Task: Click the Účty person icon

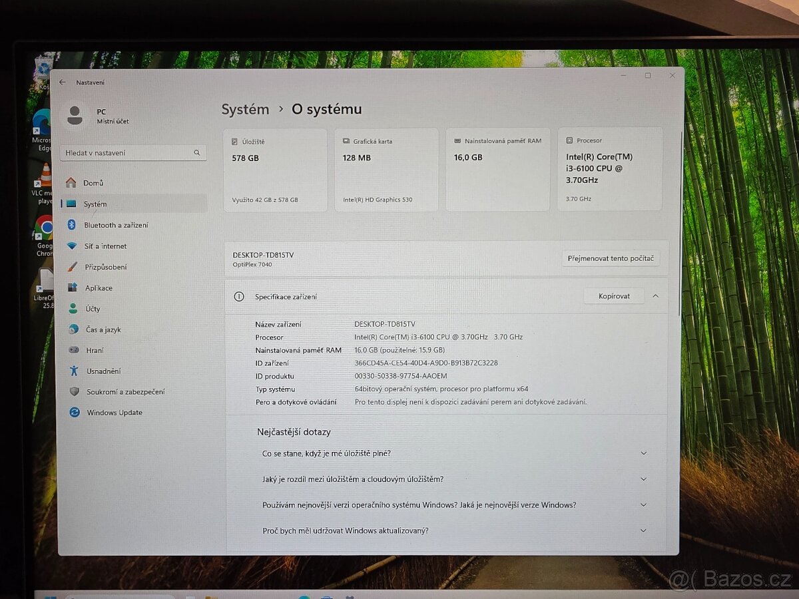Action: point(73,309)
